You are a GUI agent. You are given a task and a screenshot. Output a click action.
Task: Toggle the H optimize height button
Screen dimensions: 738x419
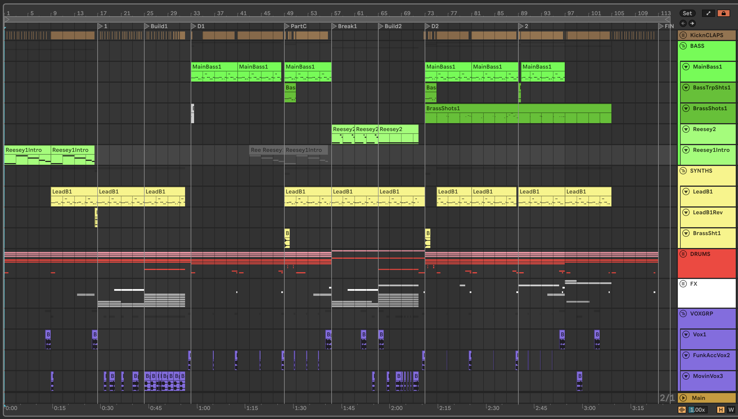[721, 409]
